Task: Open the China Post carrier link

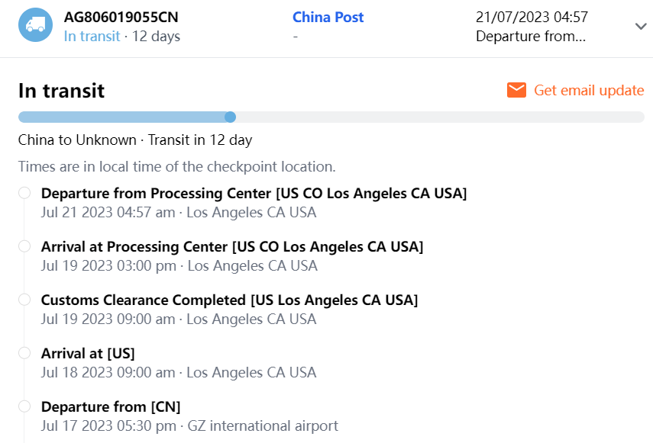Action: point(328,17)
